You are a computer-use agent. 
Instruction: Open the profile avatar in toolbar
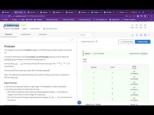pos(148,16)
